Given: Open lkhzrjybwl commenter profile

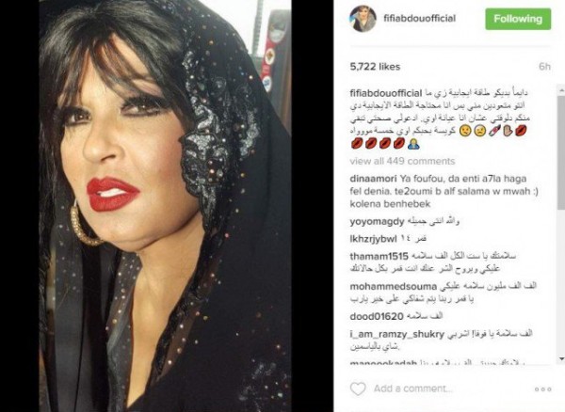Looking at the screenshot, I should (x=373, y=239).
